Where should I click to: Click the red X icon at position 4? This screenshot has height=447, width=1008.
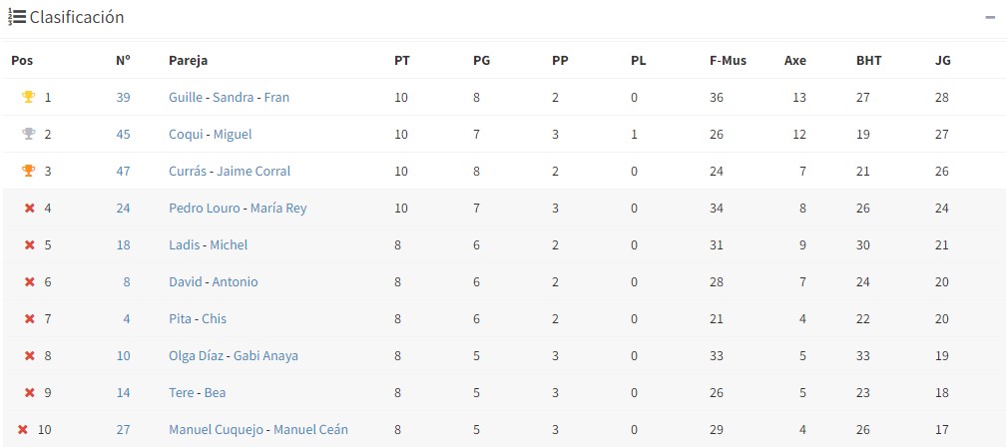29,209
